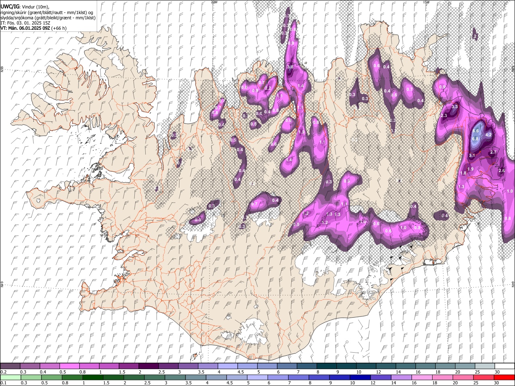Screen dimensions: 515x386
Task: Select the darkest green rain swatch from 1 to 1.5
Action: point(93,377)
